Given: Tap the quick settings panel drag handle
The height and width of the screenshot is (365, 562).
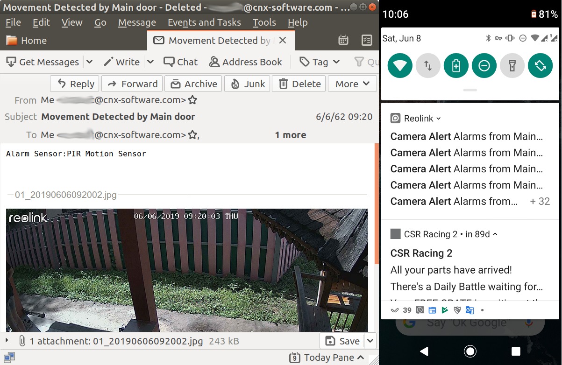Looking at the screenshot, I should pos(470,90).
